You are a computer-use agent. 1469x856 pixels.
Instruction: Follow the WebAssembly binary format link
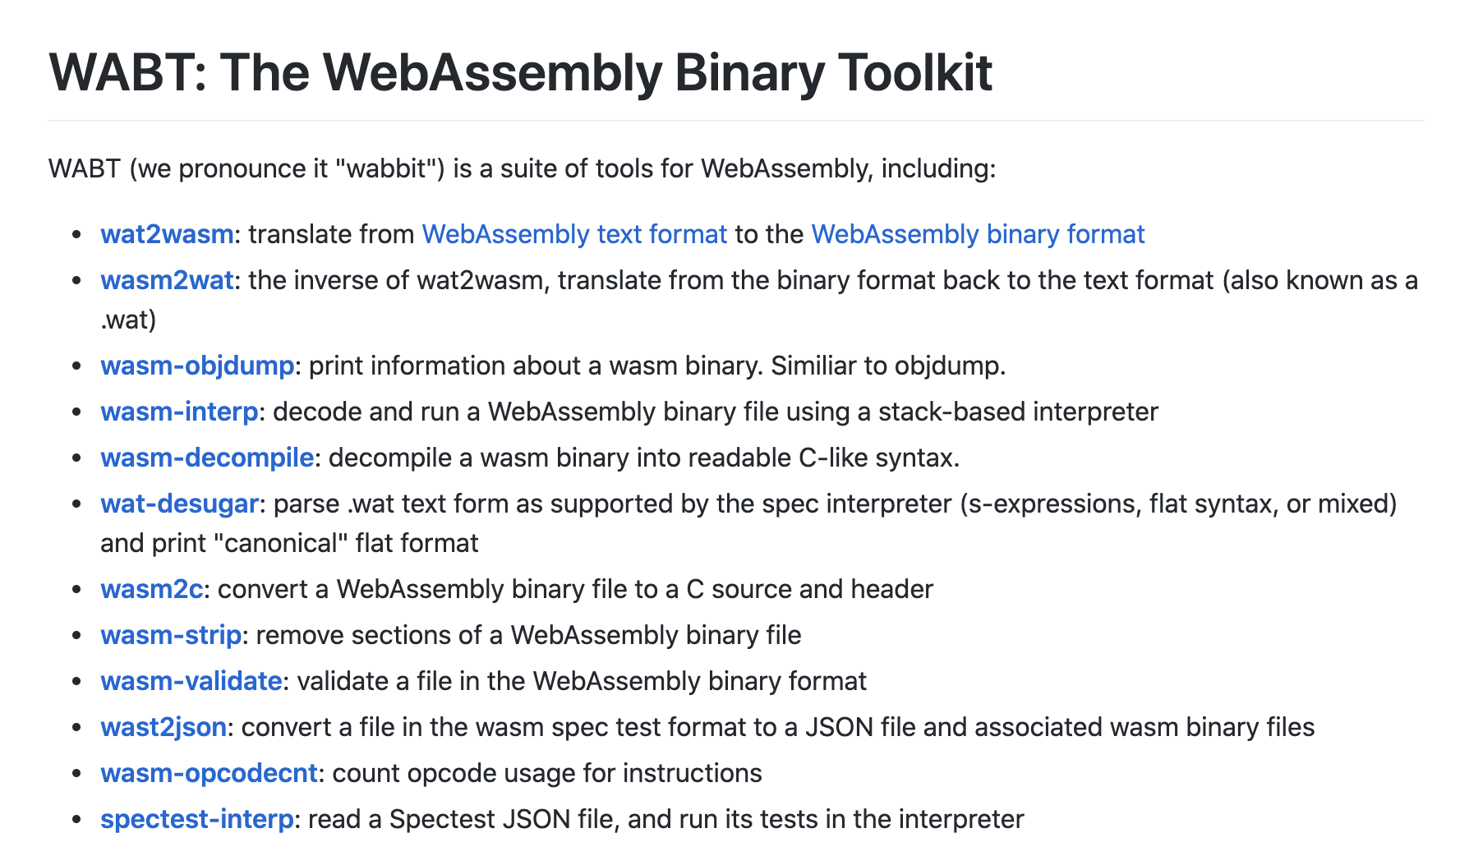click(x=977, y=234)
